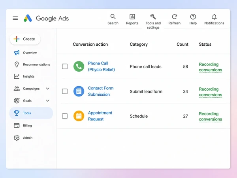Select the Appointment Request checkbox
The image size is (237, 178).
click(x=65, y=116)
